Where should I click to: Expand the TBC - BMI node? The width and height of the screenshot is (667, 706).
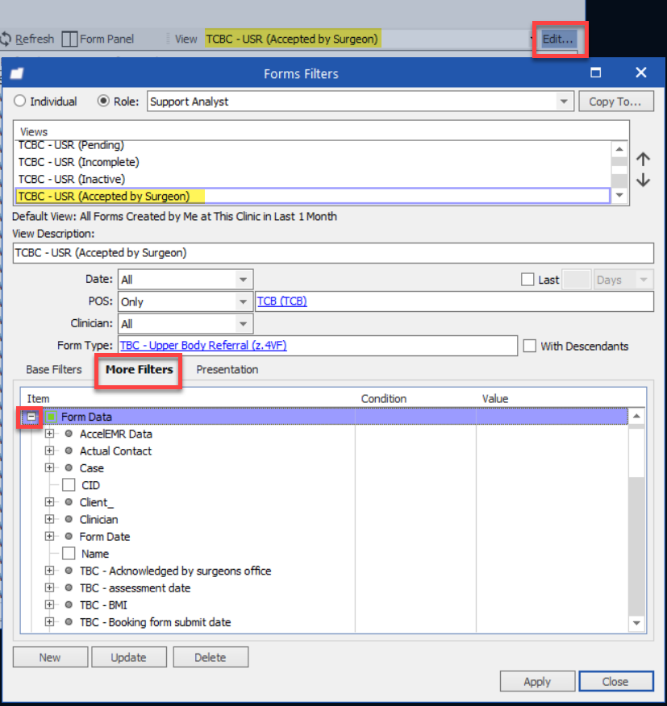coord(49,604)
